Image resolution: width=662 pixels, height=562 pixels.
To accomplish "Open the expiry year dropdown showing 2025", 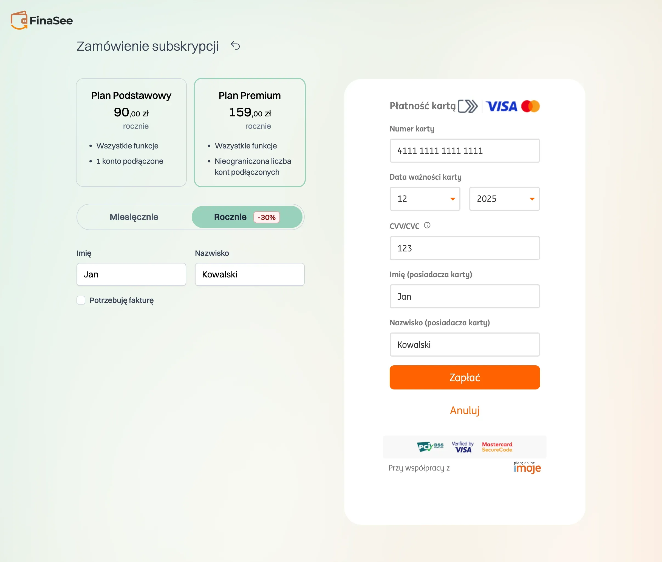I will click(x=504, y=199).
